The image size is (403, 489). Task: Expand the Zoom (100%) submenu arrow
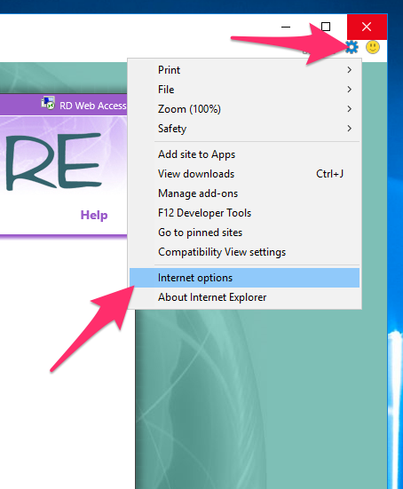click(350, 109)
